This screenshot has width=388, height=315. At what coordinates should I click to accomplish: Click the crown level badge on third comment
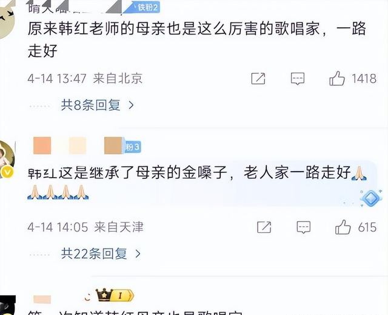115,295
